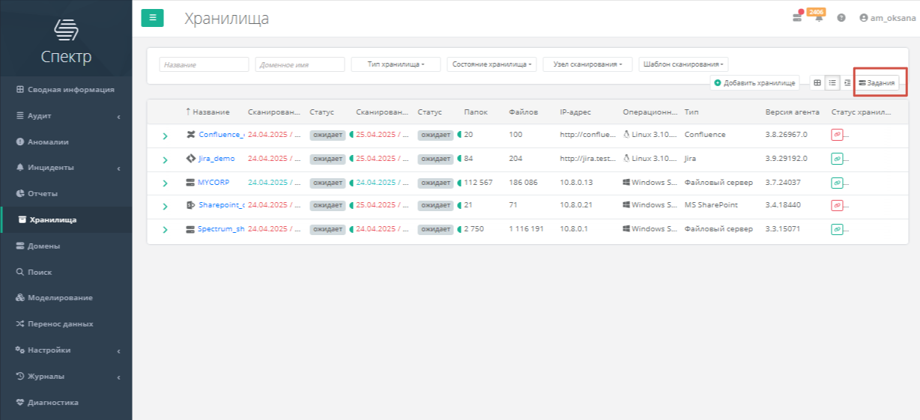Click the Confluence type icon in first row

tap(190, 135)
